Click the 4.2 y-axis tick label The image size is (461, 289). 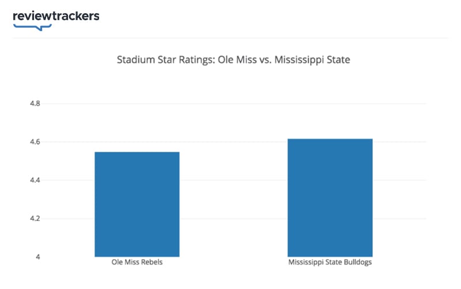[35, 219]
